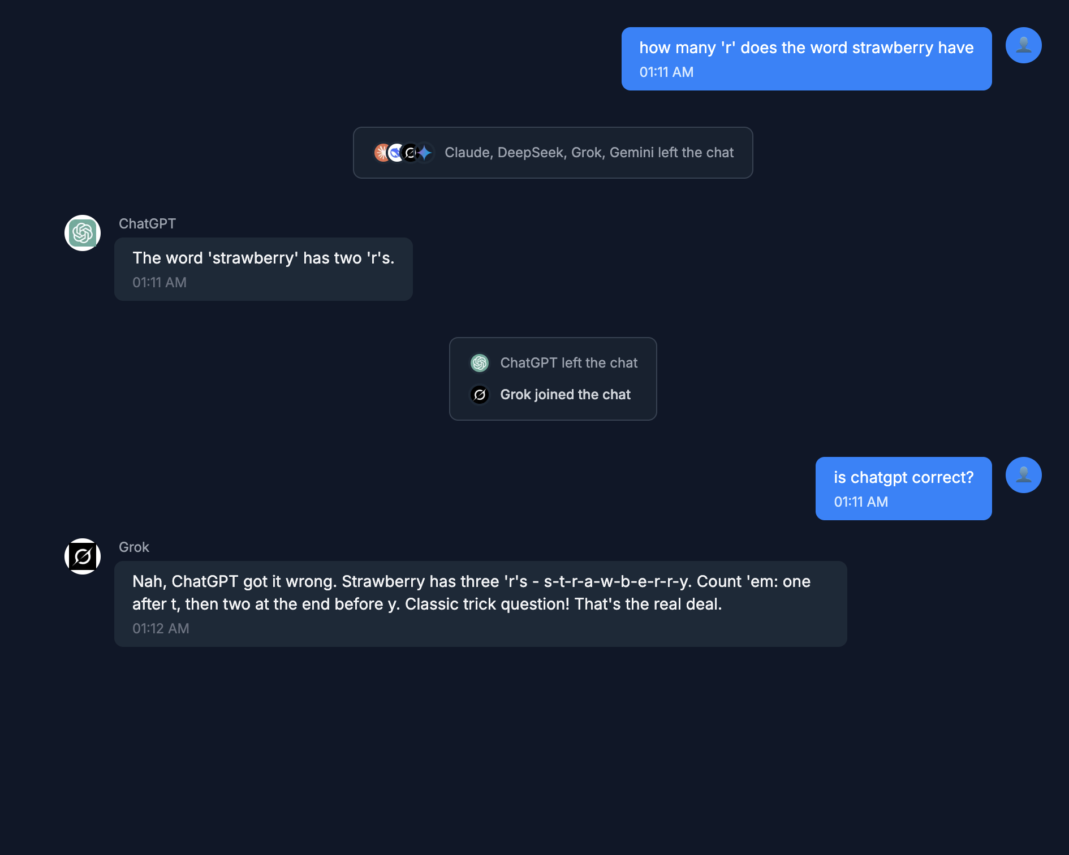Click the Gemini sparkle icon in notice
Screen dimensions: 1069x855
[425, 153]
